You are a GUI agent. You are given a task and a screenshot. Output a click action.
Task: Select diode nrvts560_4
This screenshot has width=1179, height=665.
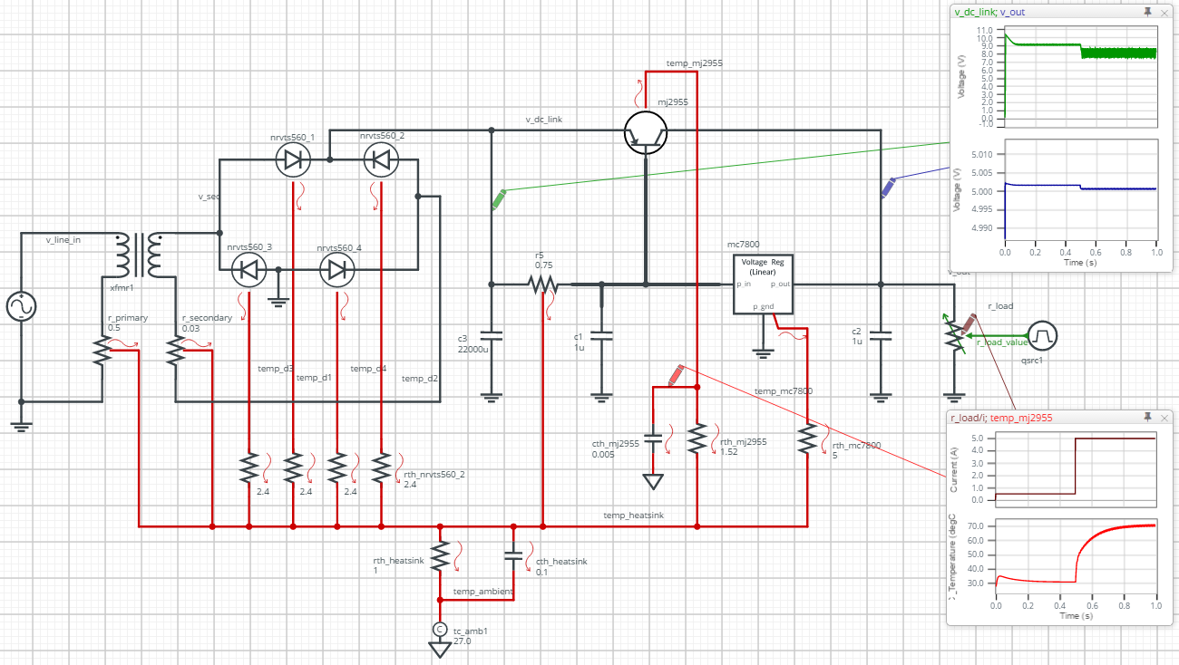pyautogui.click(x=337, y=270)
